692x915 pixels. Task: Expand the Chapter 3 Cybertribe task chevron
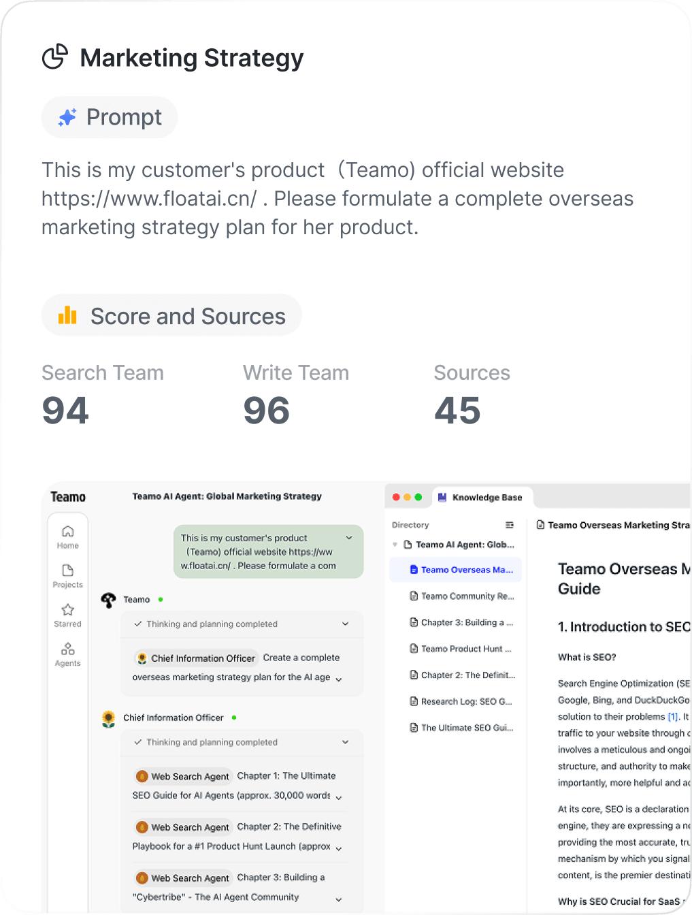point(339,899)
